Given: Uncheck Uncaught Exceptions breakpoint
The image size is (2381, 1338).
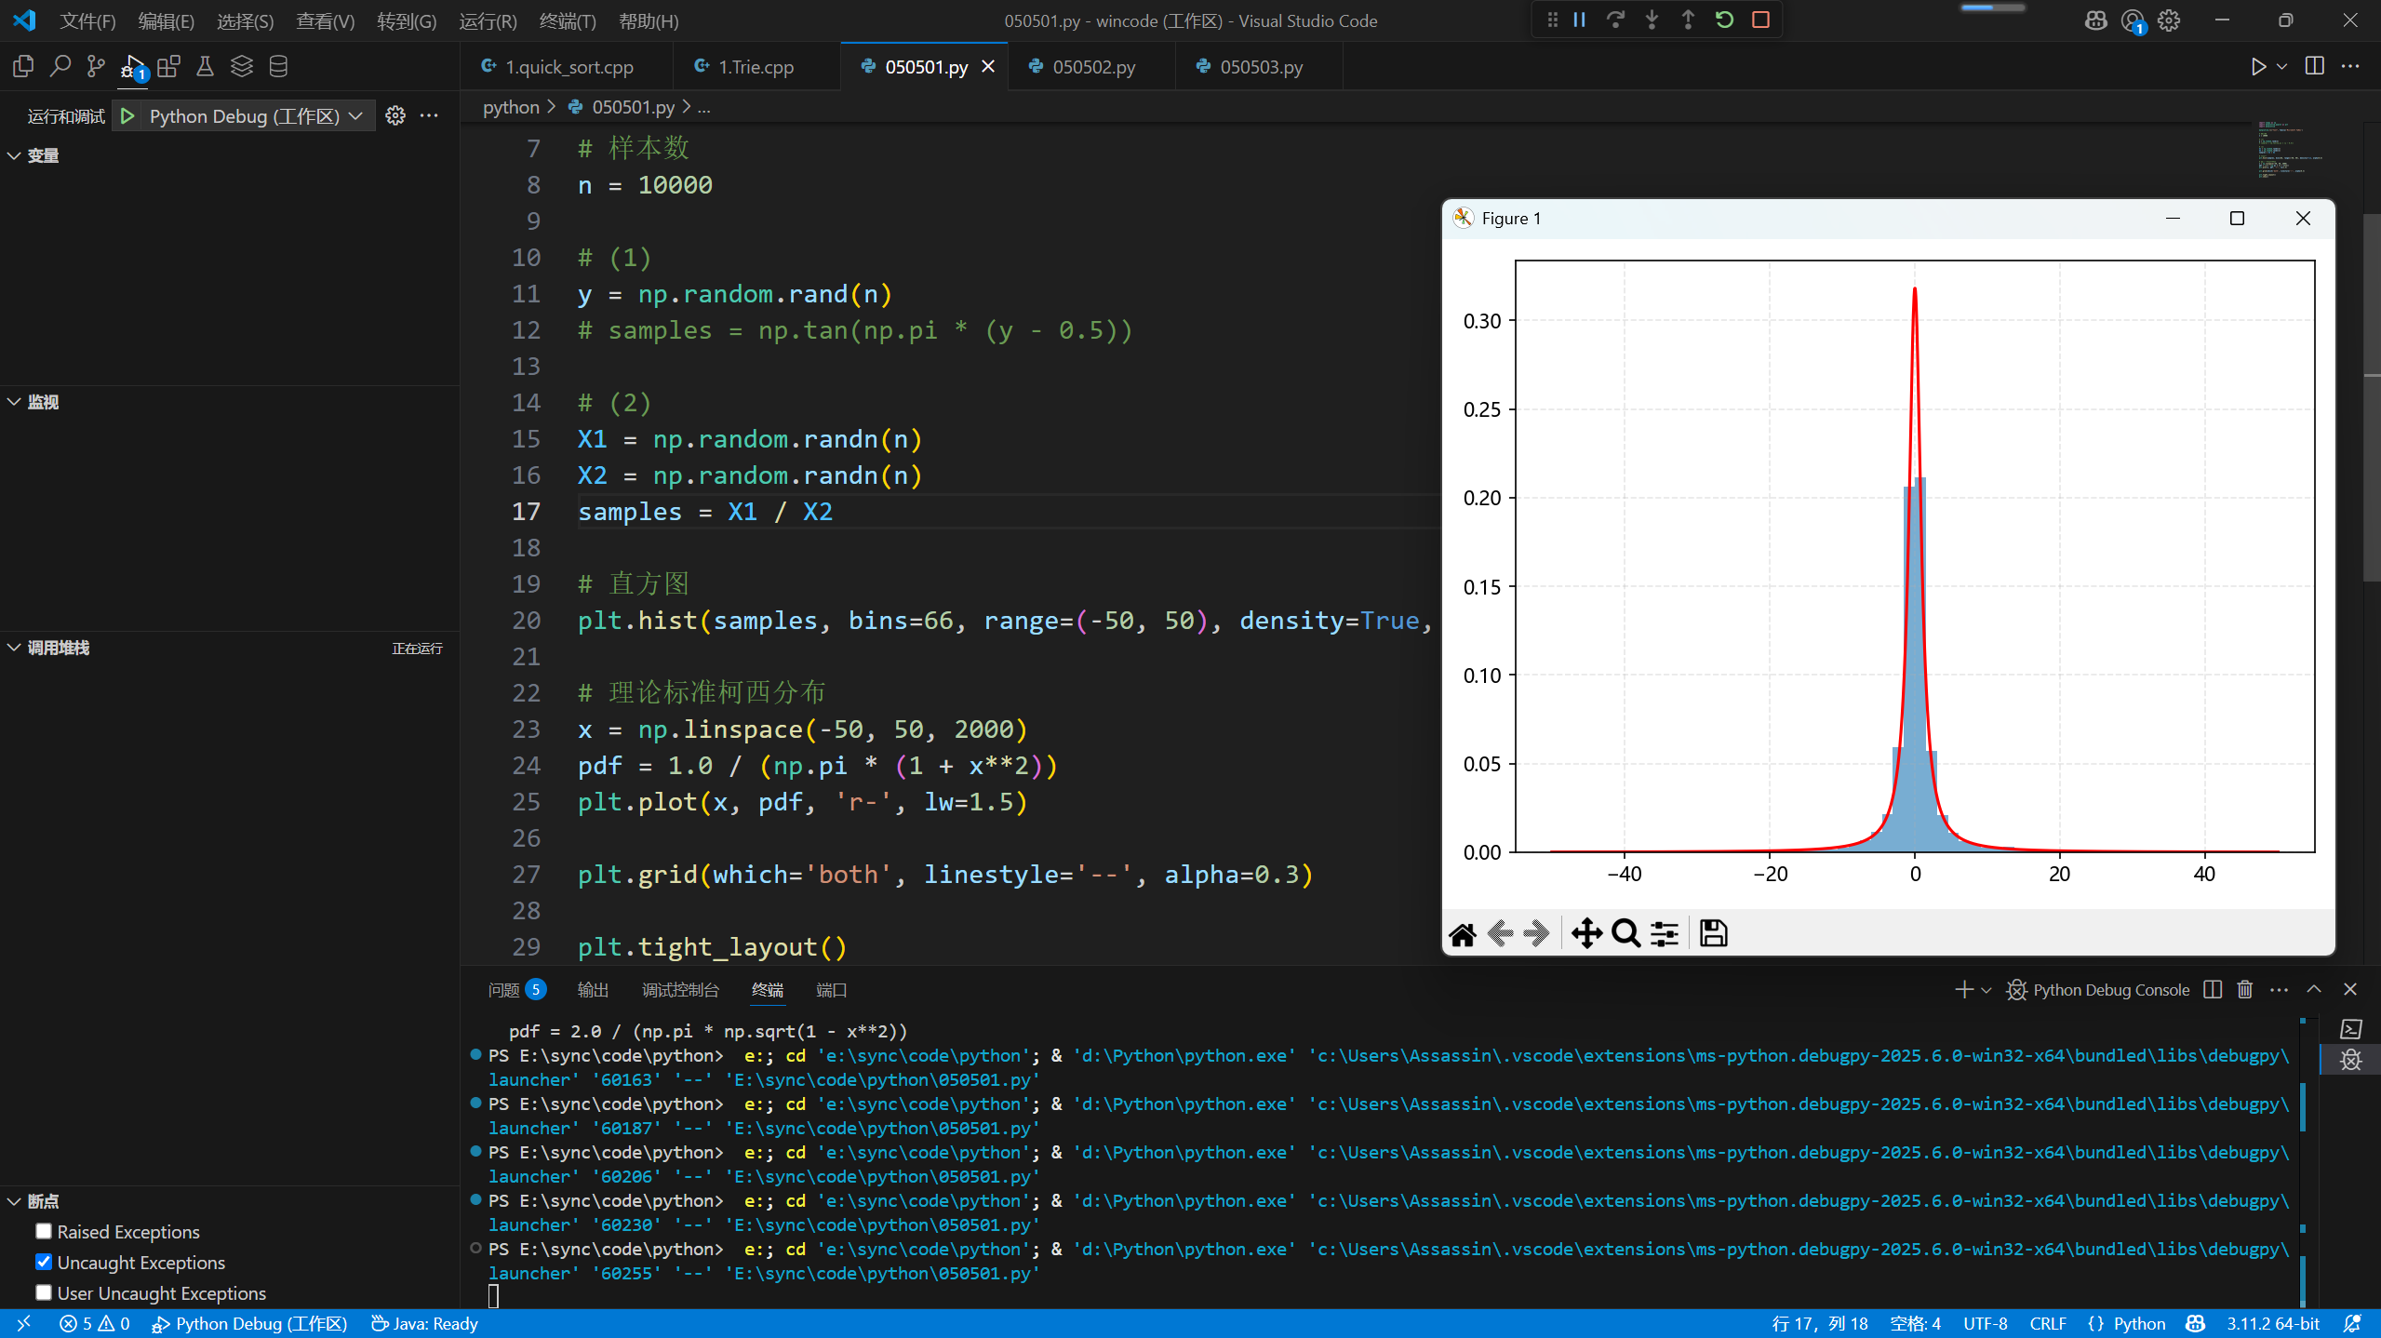Looking at the screenshot, I should [x=44, y=1262].
